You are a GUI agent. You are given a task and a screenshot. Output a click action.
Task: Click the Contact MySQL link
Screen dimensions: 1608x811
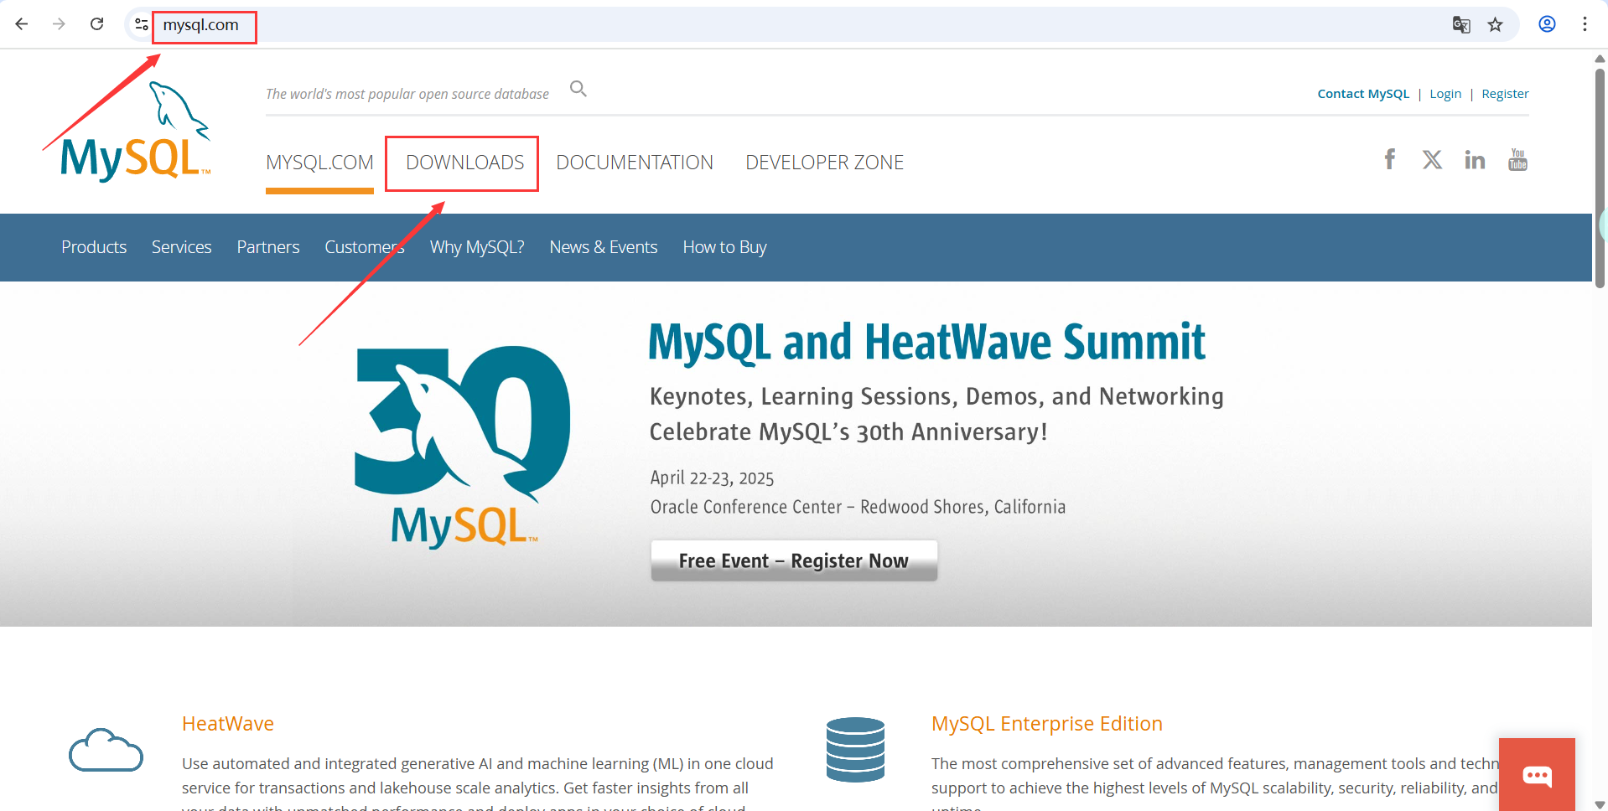[x=1363, y=94]
